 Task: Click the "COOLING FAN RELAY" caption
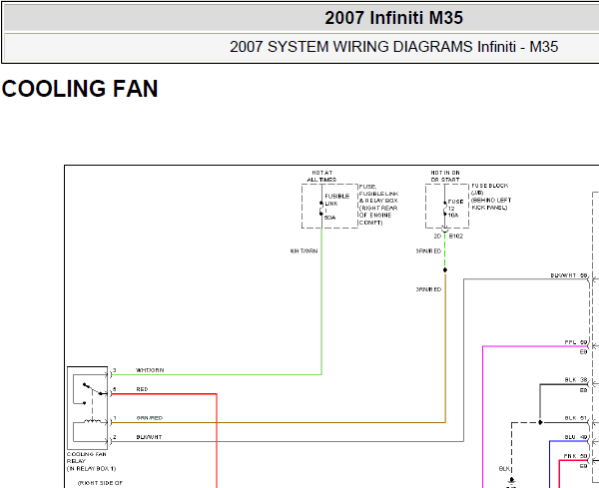[x=91, y=461]
